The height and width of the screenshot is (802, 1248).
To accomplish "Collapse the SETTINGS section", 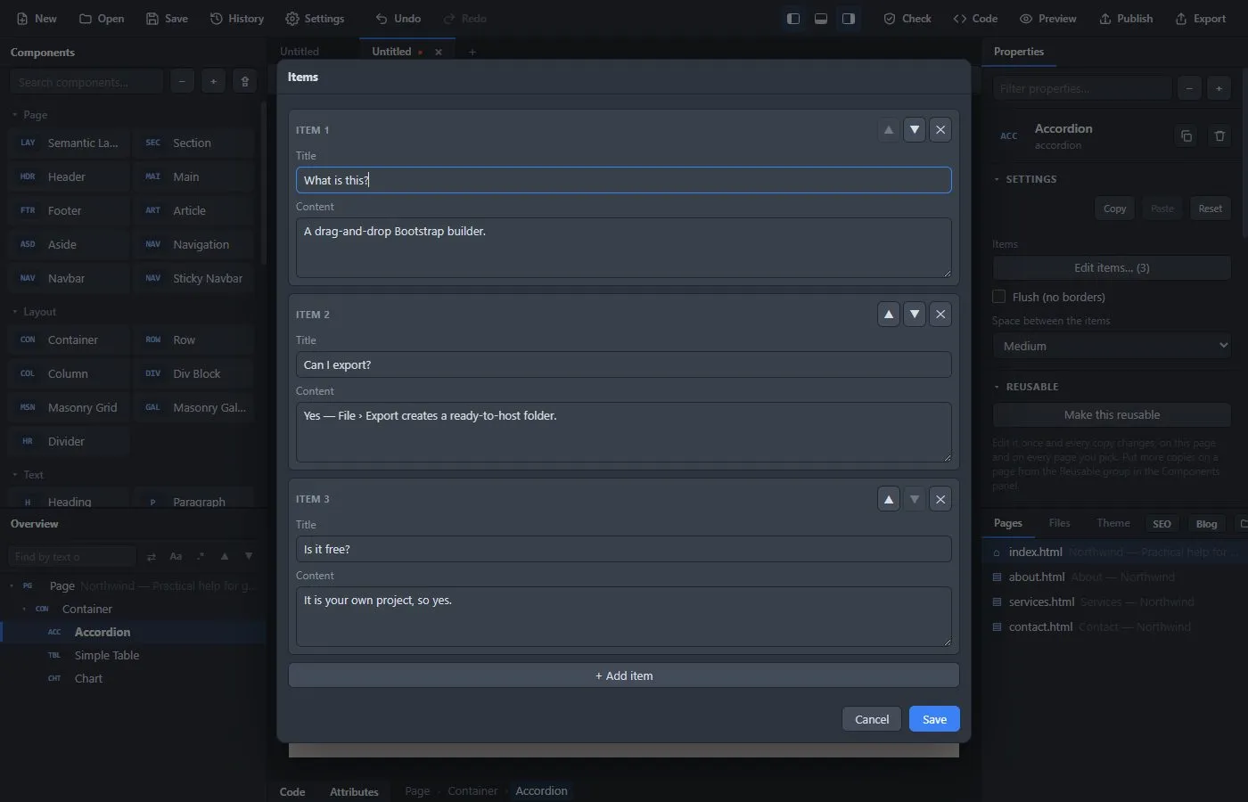I will point(1025,179).
